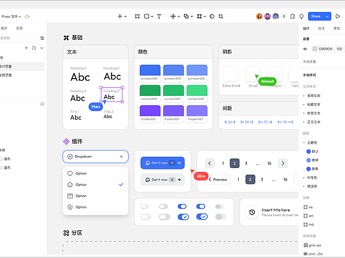Click the history icon in drawer card
The image size is (345, 258).
(252, 212)
